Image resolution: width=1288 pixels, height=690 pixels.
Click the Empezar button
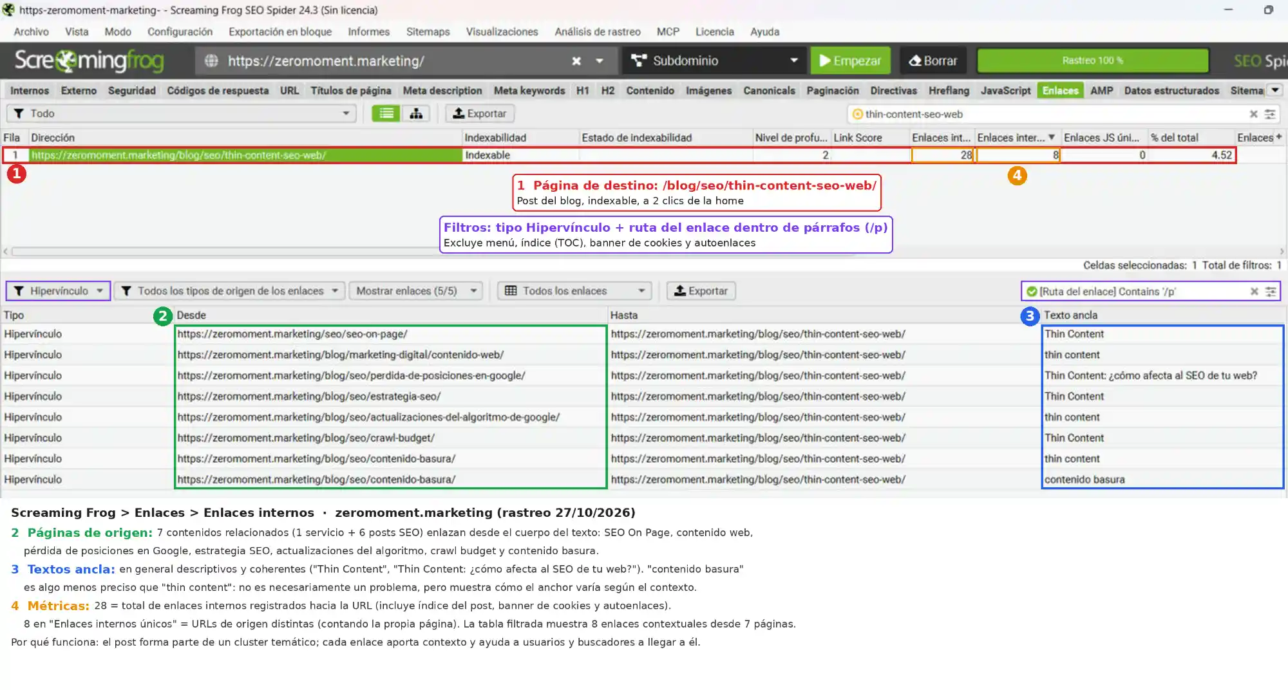tap(850, 61)
